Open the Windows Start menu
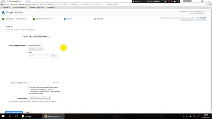Image resolution: width=212 pixels, height=119 pixels. (x=3, y=116)
